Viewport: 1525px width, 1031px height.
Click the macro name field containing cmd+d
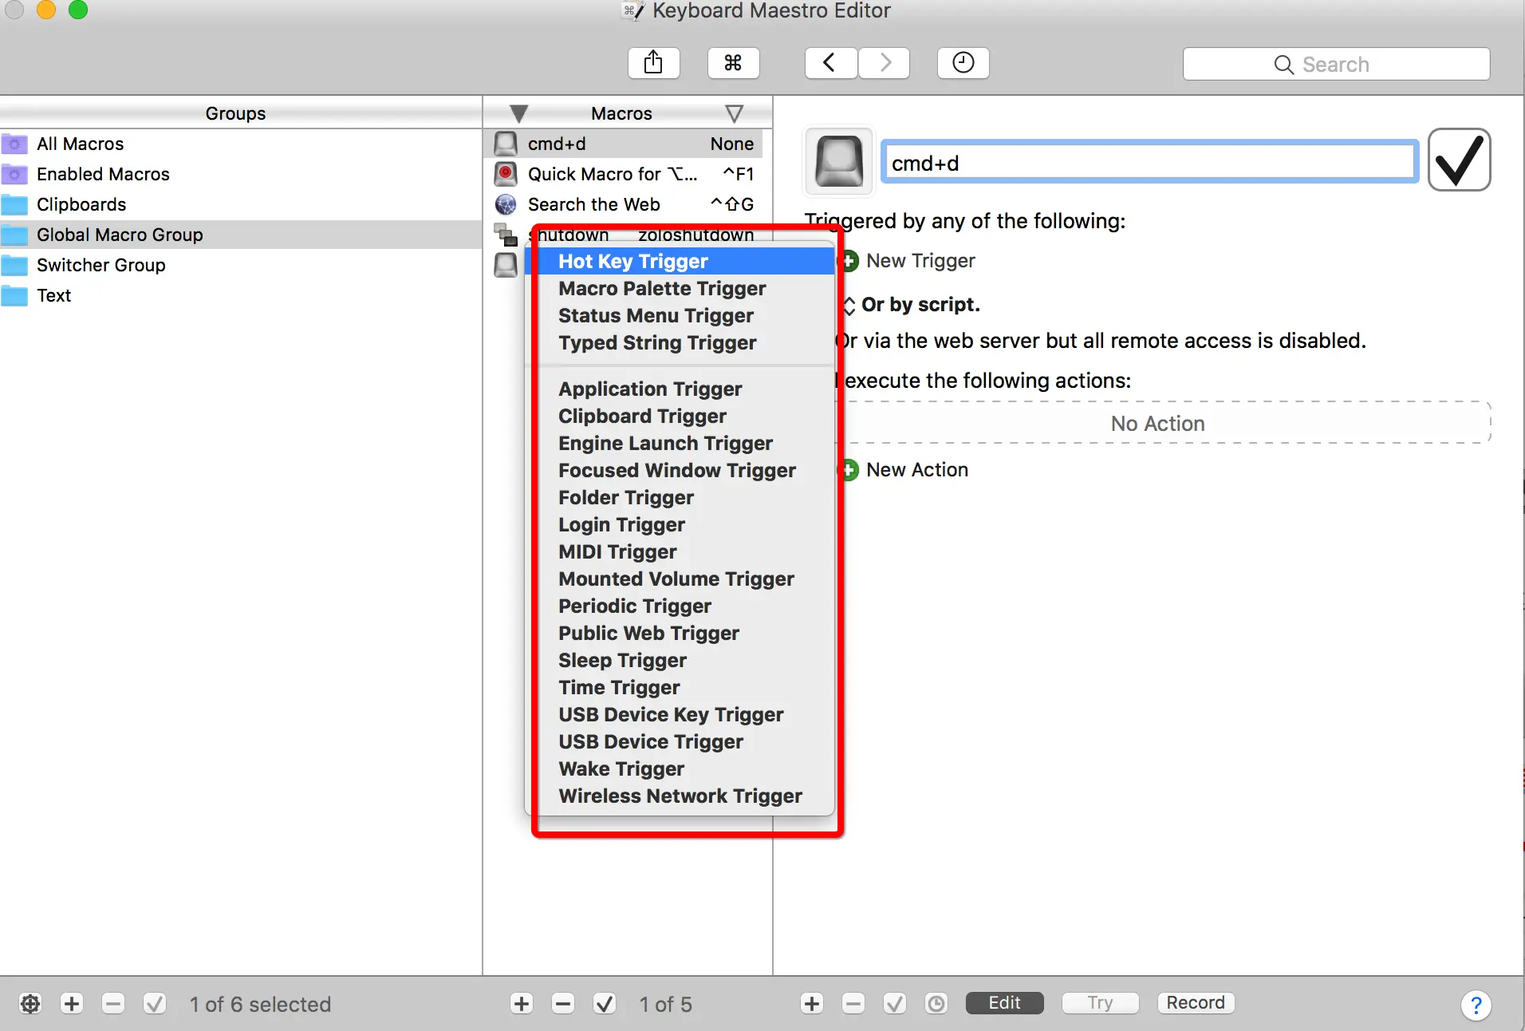click(1149, 163)
